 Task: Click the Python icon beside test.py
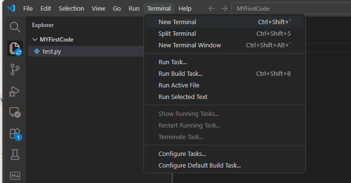tap(37, 51)
